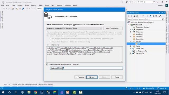Click the Cancel button in wizard
Image resolution: width=169 pixels, height=95 pixels.
(x=117, y=77)
